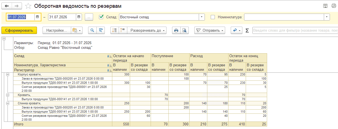This screenshot has height=129, width=338.
Task: Click Заказ в производство ТД00-000205 under Спинка кровати
Action: pos(63,107)
